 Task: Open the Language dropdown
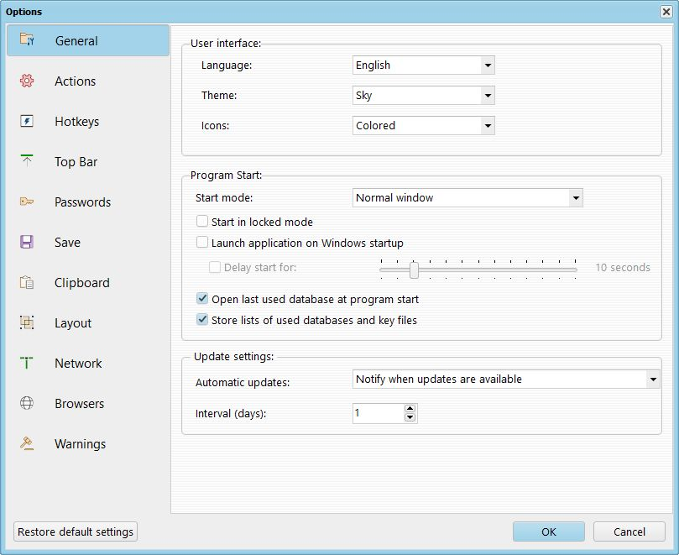click(424, 65)
